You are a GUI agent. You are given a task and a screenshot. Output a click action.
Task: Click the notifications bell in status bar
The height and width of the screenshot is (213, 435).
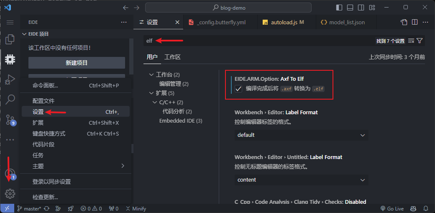[426, 208]
